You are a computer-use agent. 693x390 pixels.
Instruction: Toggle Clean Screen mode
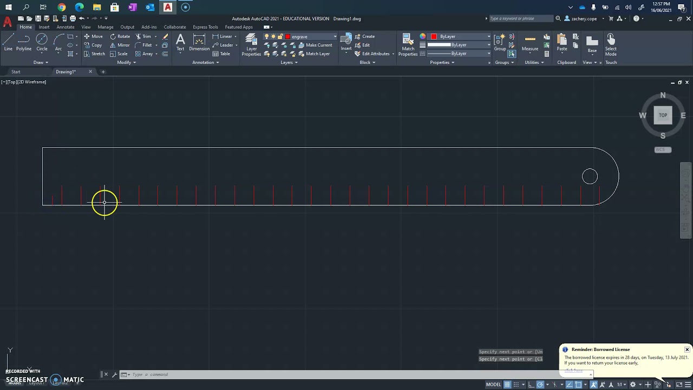[679, 385]
